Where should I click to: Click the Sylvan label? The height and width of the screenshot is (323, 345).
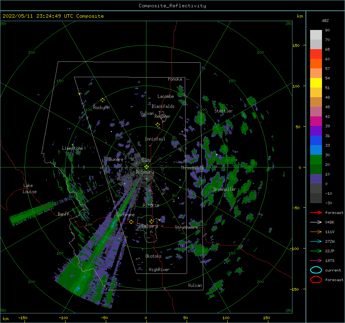[x=147, y=113]
